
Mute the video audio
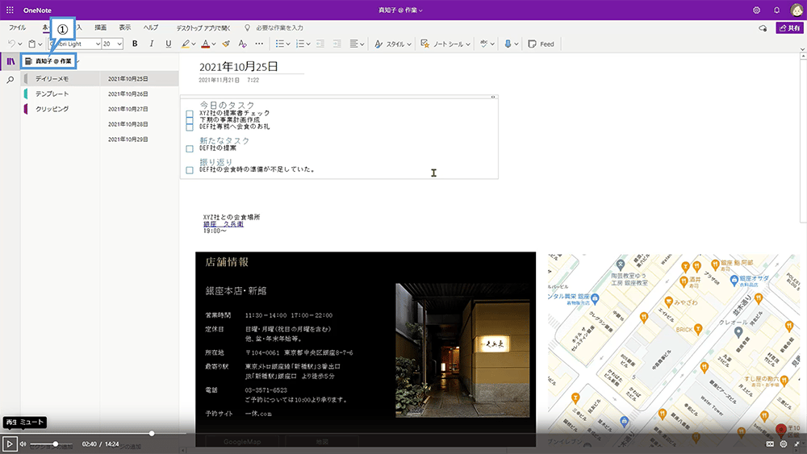coord(23,444)
